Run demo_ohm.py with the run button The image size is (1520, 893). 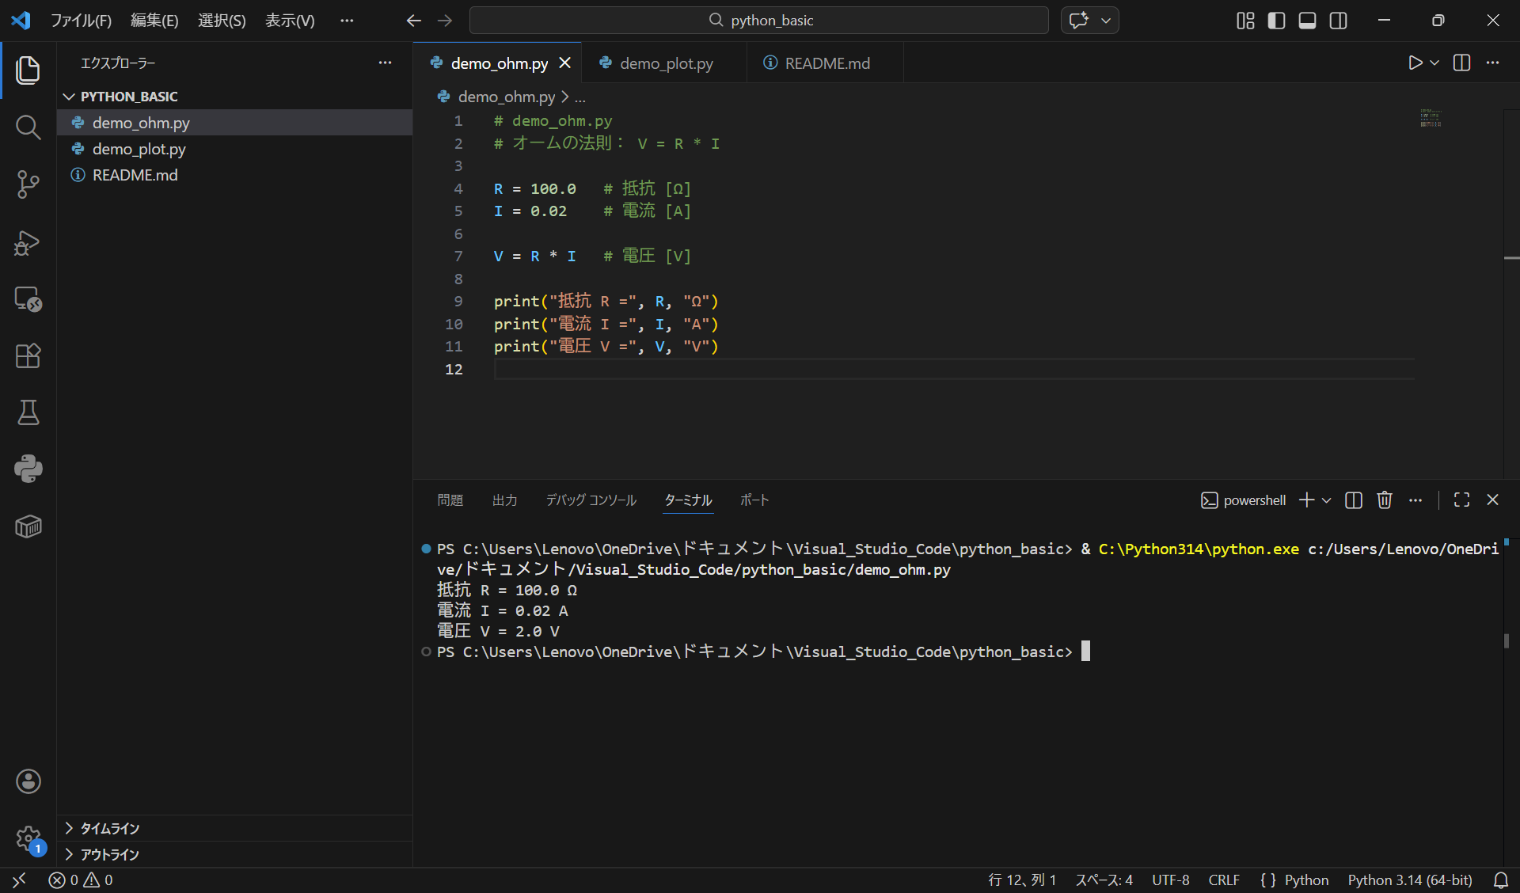click(1415, 63)
